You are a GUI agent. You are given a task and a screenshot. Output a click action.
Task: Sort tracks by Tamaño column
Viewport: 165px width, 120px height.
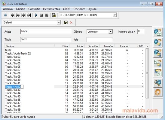click(107, 46)
